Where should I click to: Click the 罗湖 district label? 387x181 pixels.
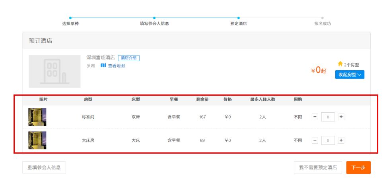pyautogui.click(x=90, y=66)
